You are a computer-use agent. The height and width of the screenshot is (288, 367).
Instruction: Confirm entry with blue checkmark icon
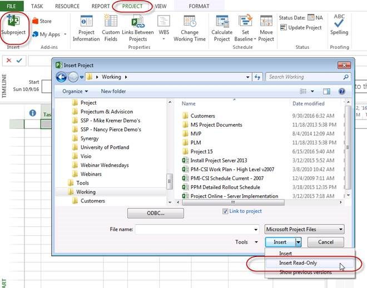pos(19,61)
